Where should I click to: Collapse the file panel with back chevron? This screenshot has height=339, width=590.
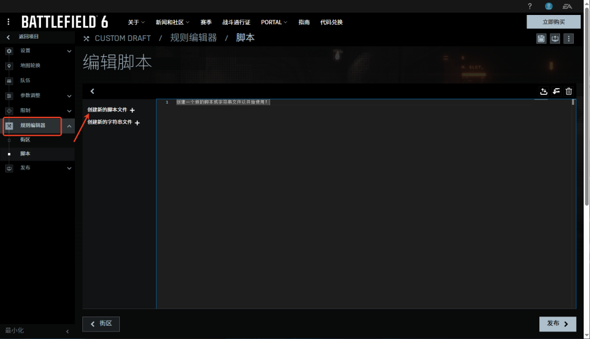click(92, 91)
